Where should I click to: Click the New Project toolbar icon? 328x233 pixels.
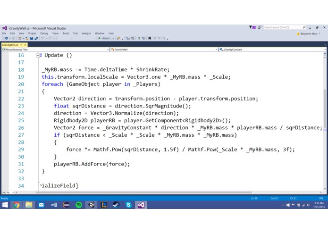coord(20,38)
